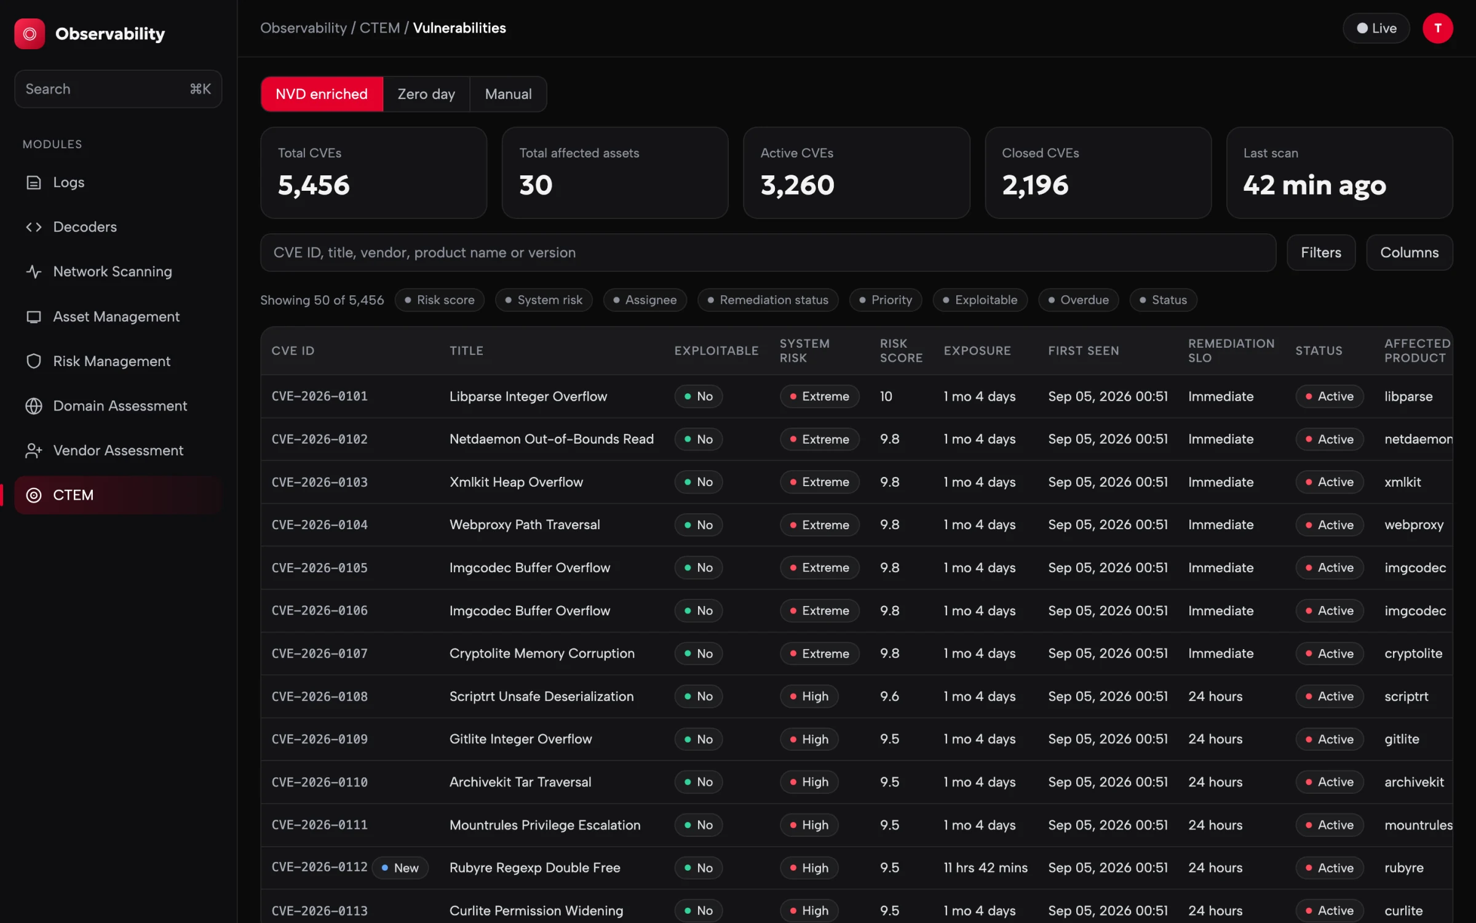This screenshot has width=1476, height=923.
Task: Sort by the Risk Score column header
Action: point(901,351)
